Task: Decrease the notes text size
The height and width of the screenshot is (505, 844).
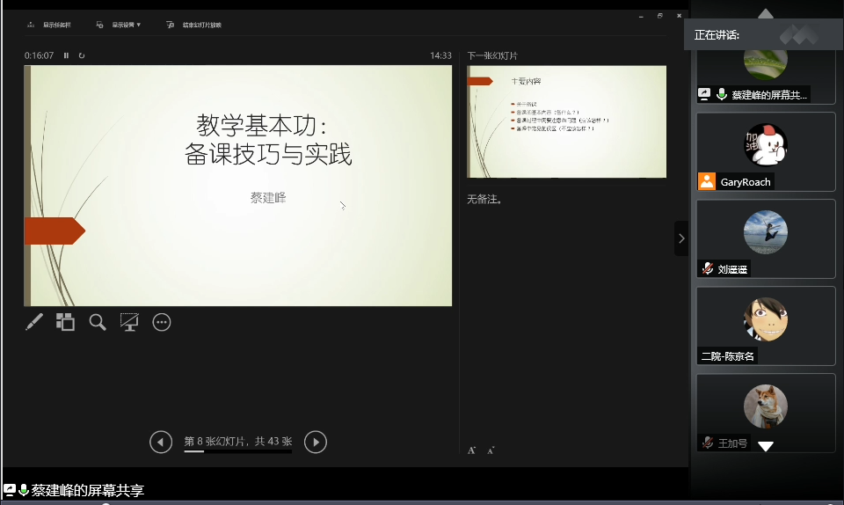Action: click(x=491, y=450)
